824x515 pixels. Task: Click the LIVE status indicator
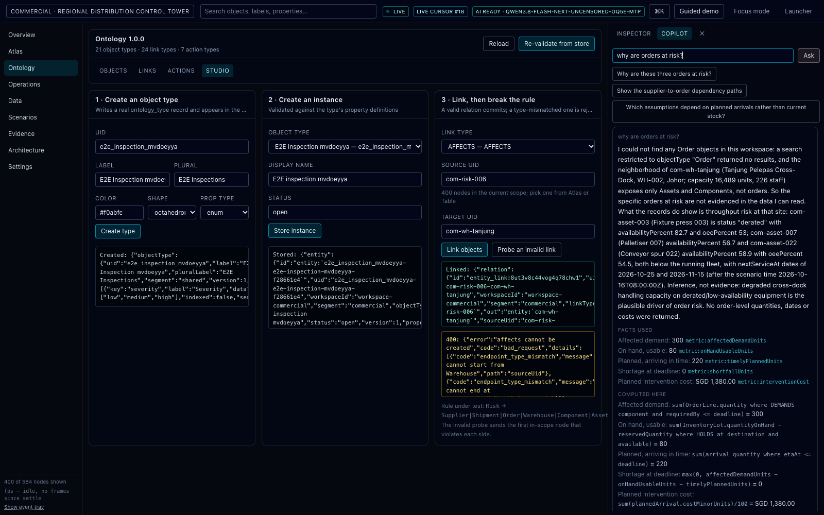(x=396, y=11)
